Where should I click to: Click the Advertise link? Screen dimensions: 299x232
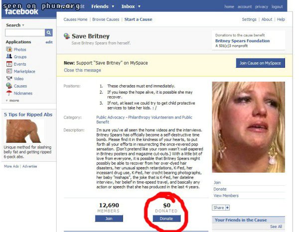(29, 166)
